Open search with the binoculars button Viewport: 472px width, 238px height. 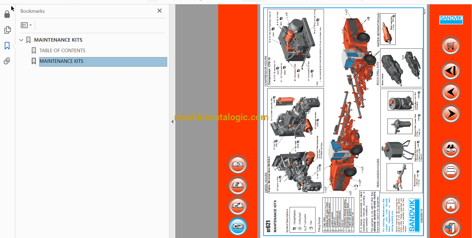tap(451, 149)
